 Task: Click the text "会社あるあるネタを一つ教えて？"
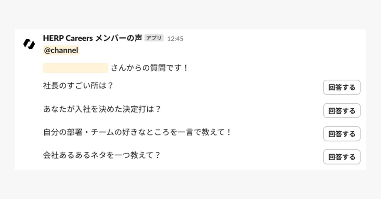pyautogui.click(x=102, y=155)
